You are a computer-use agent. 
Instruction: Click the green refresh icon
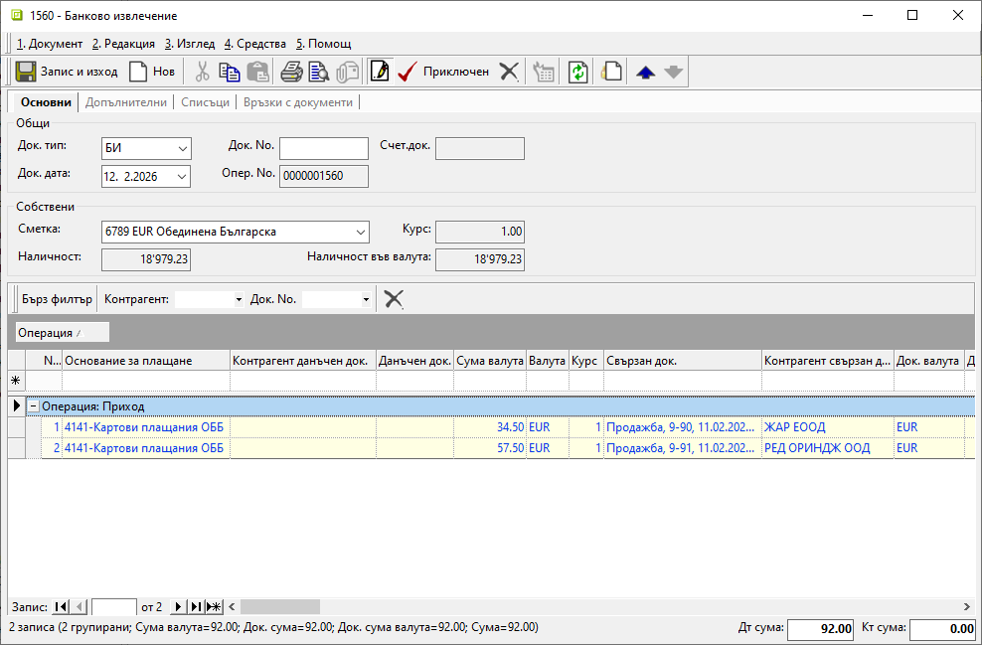[577, 72]
